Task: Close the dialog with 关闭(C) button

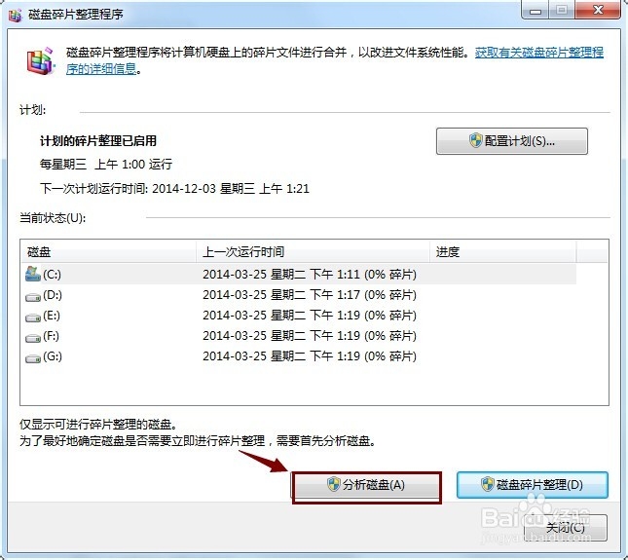Action: click(x=566, y=528)
